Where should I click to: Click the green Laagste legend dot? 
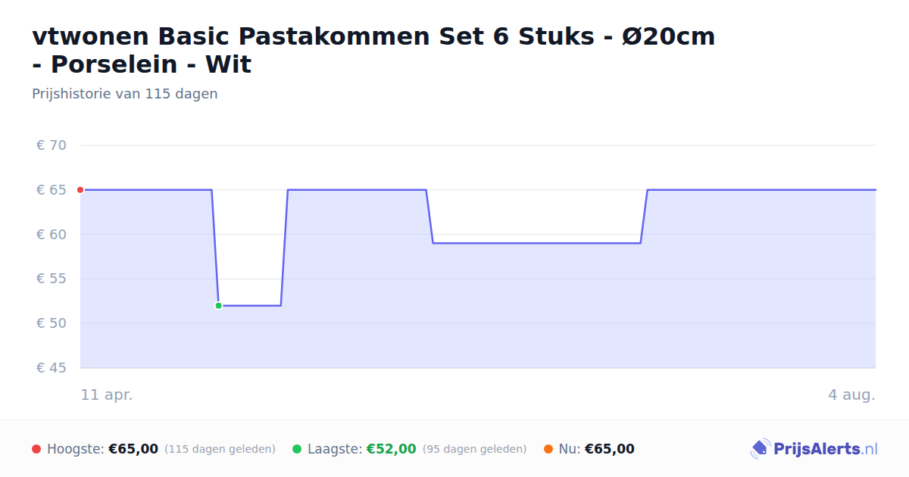[x=297, y=449]
